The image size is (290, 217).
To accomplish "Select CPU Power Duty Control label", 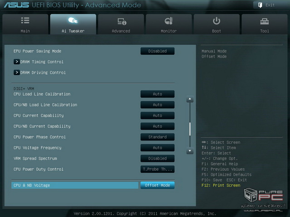I will click(39, 169).
